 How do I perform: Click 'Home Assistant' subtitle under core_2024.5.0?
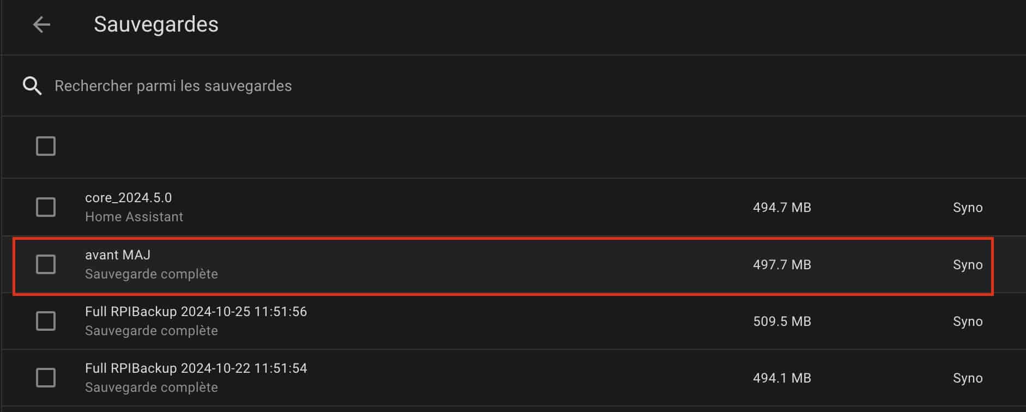tap(134, 217)
